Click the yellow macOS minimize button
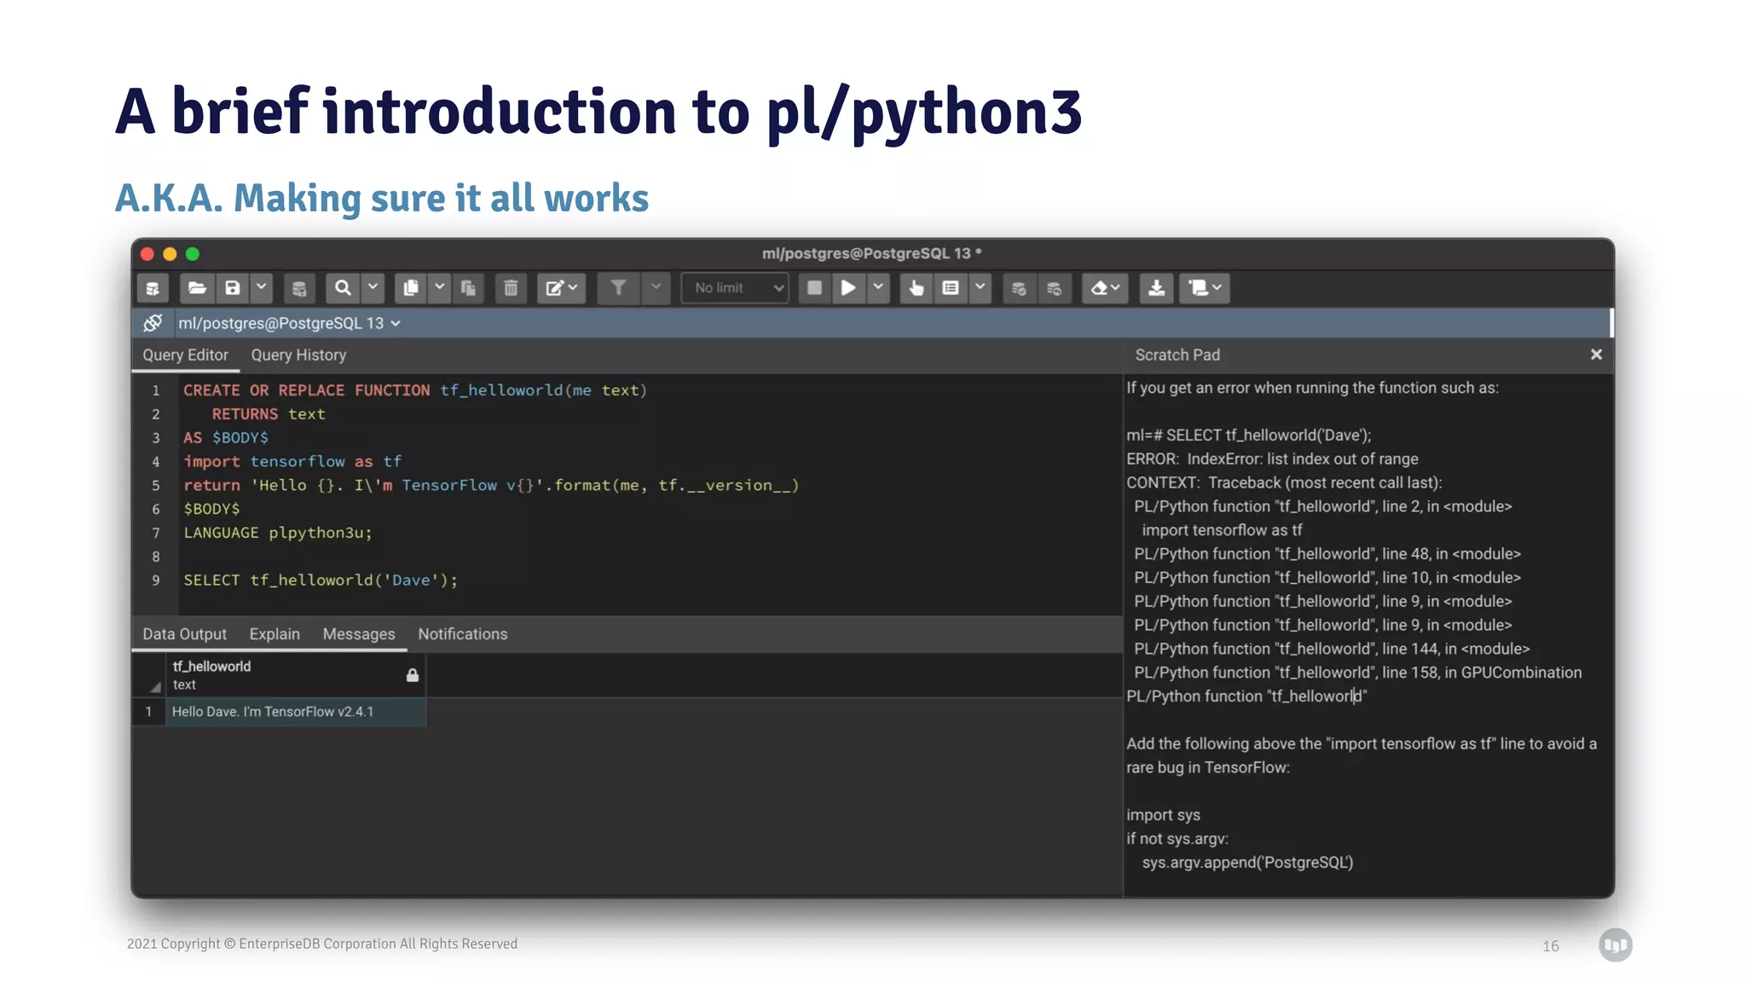1746x982 pixels. (170, 254)
